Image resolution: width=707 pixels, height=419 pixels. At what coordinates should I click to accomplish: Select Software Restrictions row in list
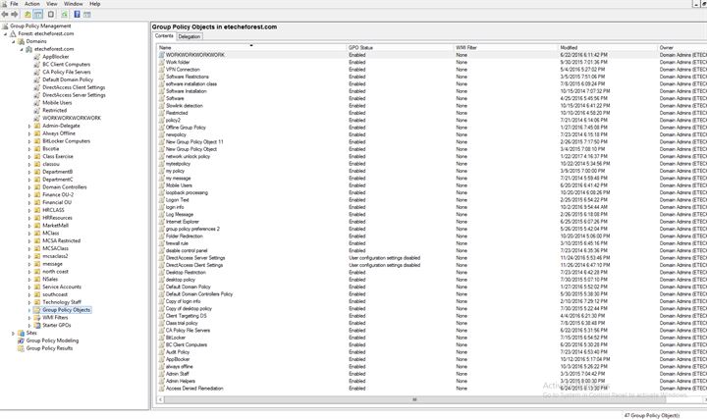431,77
